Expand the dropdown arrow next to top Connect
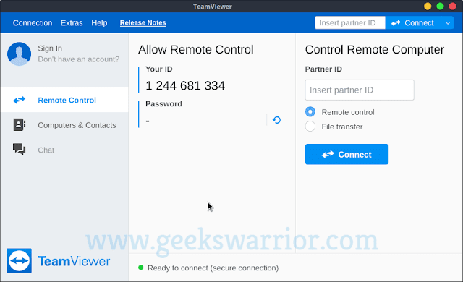The image size is (463, 282). [x=448, y=22]
